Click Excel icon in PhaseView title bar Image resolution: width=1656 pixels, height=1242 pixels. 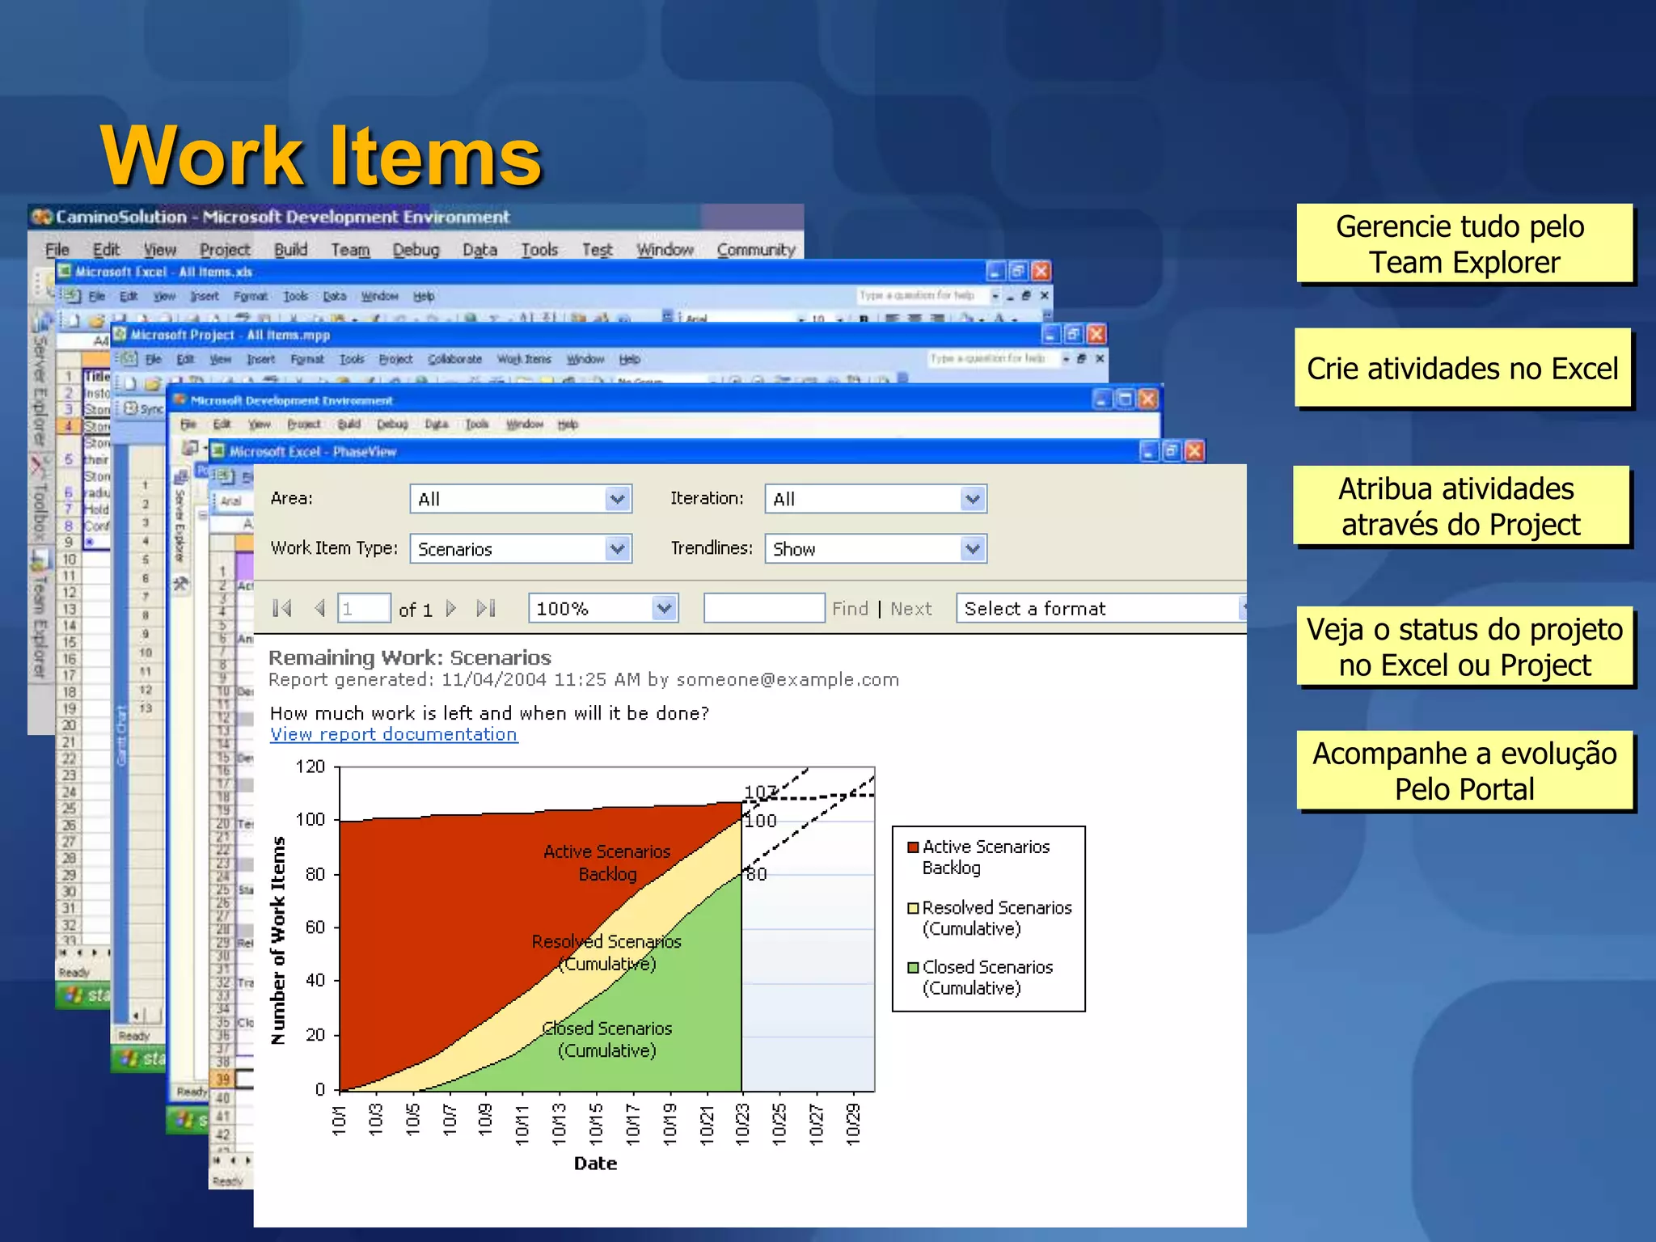[x=218, y=451]
